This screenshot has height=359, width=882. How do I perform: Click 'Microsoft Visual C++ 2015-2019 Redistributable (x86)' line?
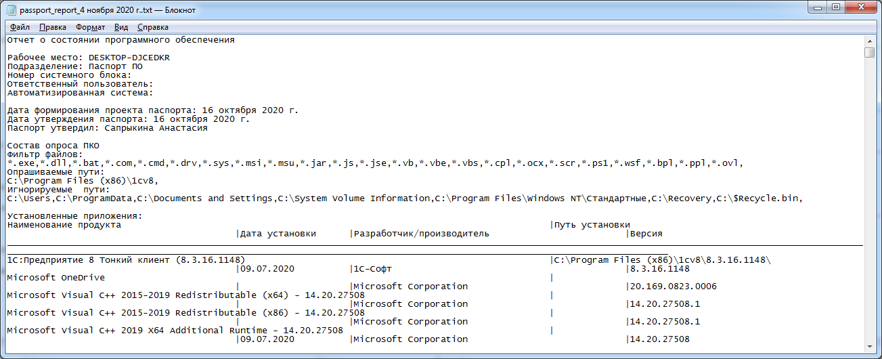point(185,313)
